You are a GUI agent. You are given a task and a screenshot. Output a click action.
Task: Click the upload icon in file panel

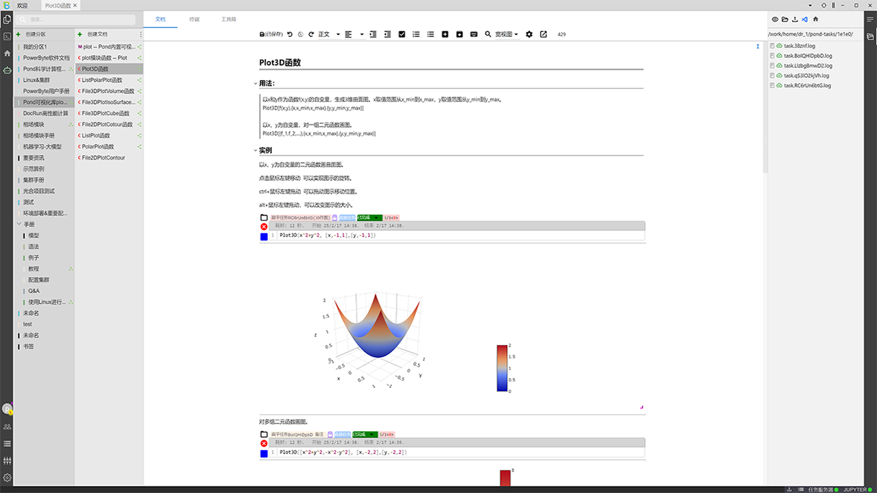[795, 20]
